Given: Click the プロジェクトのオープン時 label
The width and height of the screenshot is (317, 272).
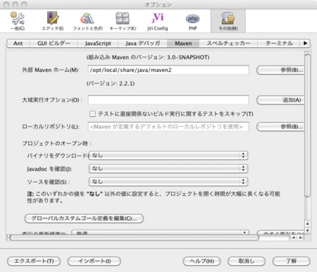Looking at the screenshot, I should coord(56,143).
